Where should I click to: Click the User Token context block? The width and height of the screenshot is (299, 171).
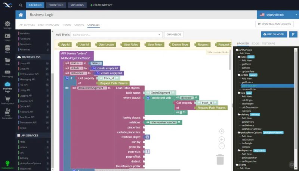154,45
